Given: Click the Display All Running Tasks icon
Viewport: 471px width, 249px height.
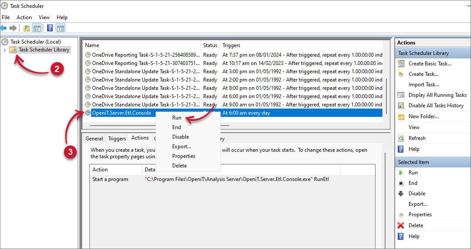Looking at the screenshot, I should click(401, 95).
